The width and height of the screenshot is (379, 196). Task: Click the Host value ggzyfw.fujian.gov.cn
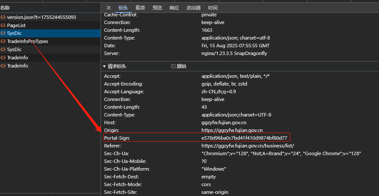(x=224, y=122)
